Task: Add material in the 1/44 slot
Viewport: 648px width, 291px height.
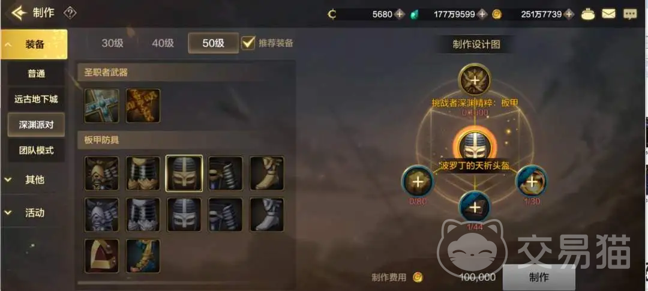Action: 475,207
